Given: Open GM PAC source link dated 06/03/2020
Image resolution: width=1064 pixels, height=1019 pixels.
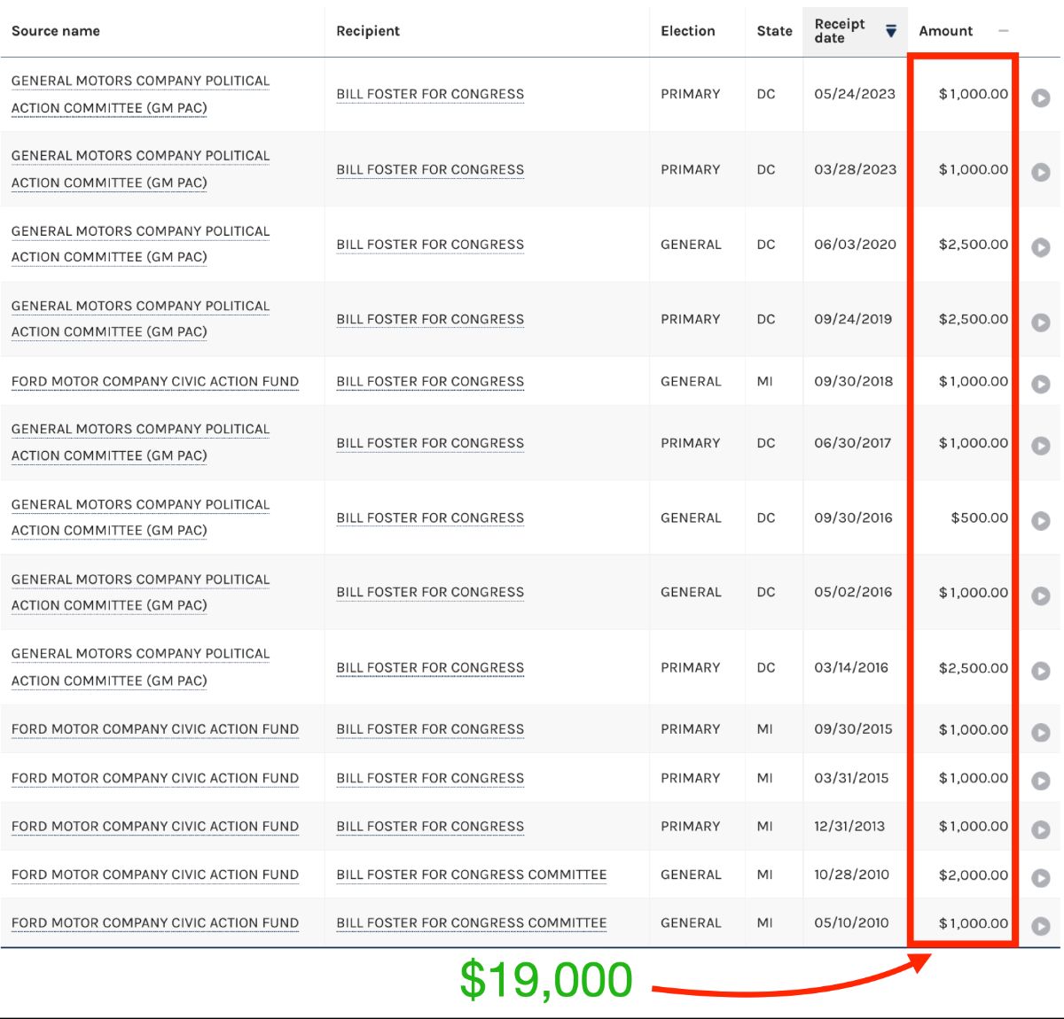Looking at the screenshot, I should [140, 244].
